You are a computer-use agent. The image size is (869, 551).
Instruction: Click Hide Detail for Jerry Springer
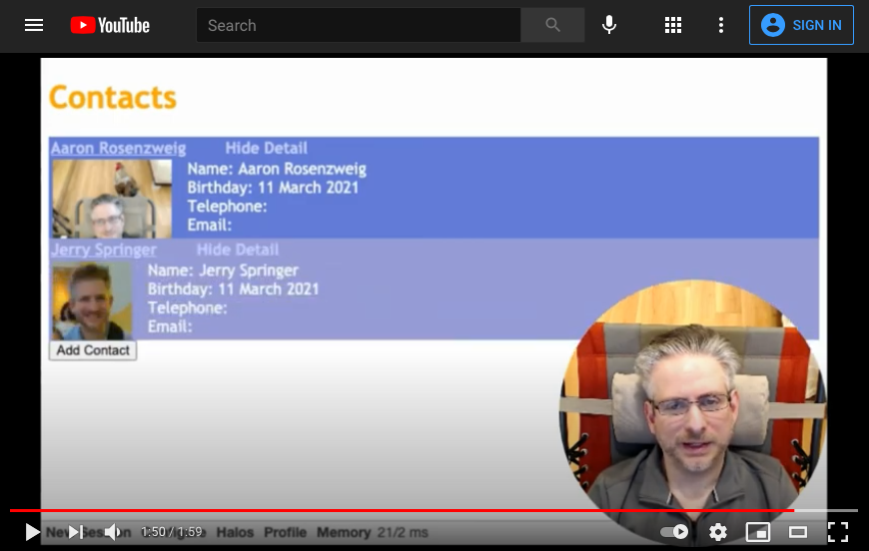pos(237,250)
